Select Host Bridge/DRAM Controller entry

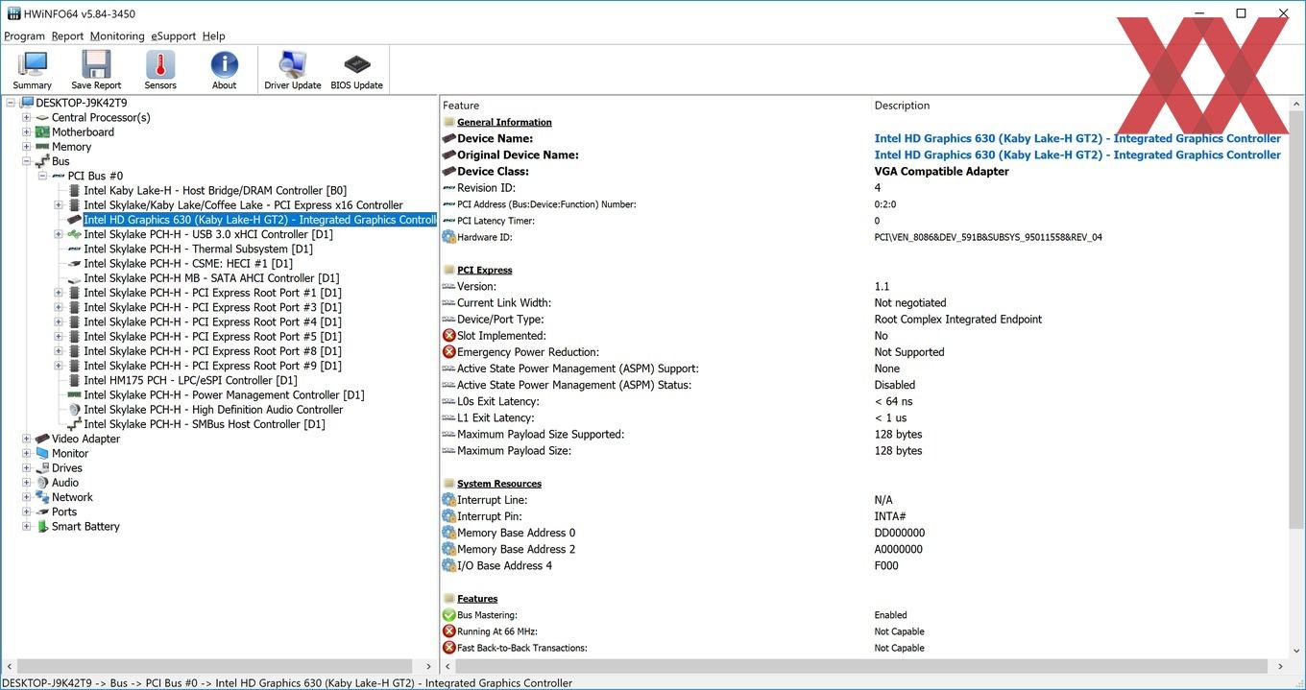coord(215,191)
